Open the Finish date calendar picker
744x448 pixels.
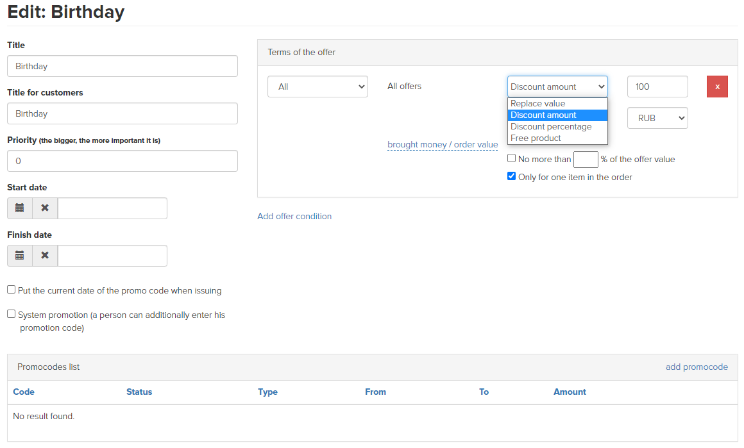point(20,256)
